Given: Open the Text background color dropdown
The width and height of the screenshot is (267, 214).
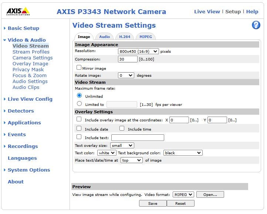Looking at the screenshot, I should [182, 153].
